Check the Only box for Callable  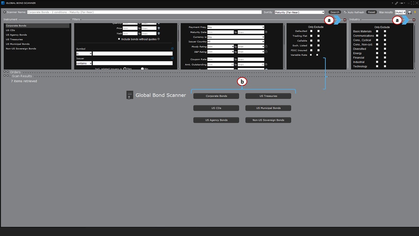pos(311,41)
